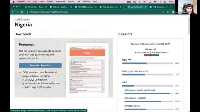Viewport: 200px width, 112px height.
Task: Open the Wi-Fi status menu
Action: (161, 2)
